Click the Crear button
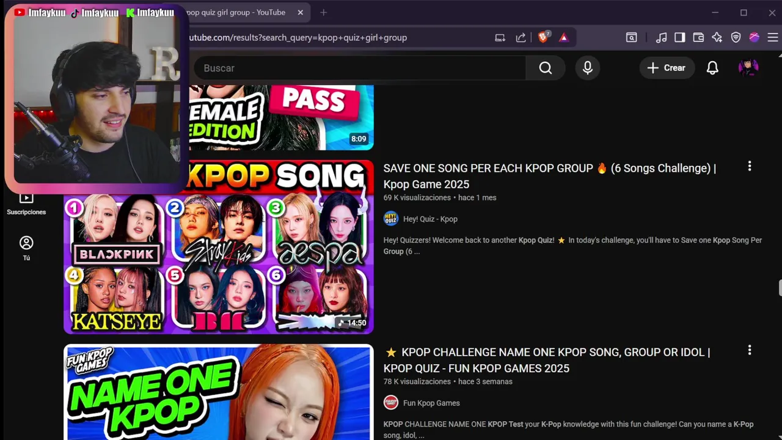782x440 pixels. [x=667, y=68]
